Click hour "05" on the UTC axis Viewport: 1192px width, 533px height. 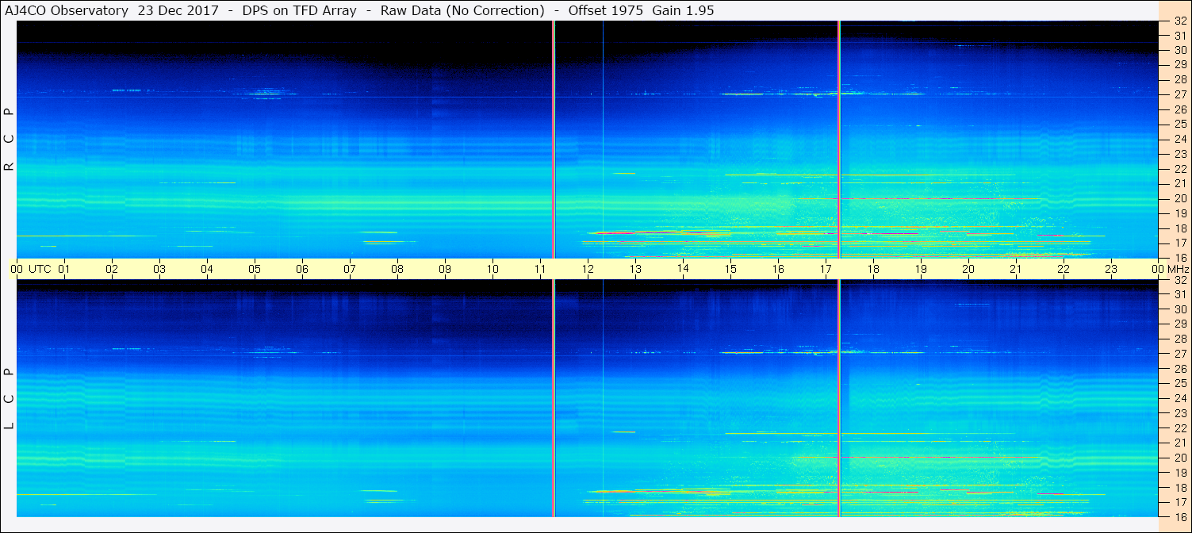[255, 269]
